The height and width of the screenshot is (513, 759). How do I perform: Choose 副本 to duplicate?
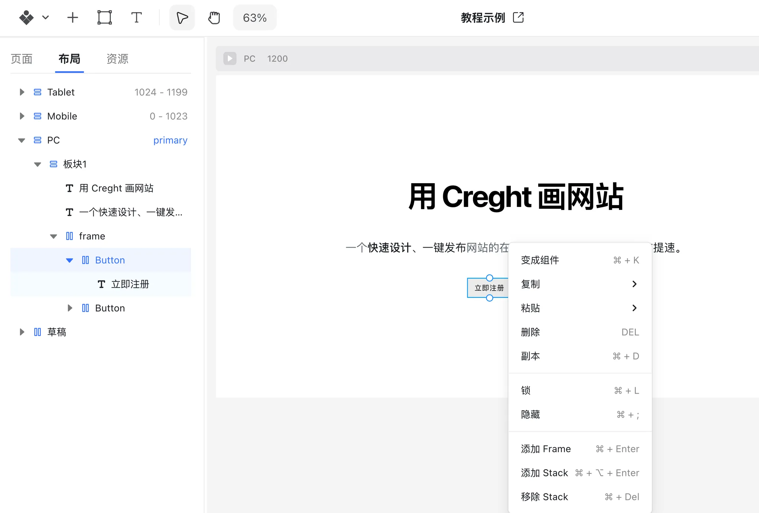click(x=580, y=356)
